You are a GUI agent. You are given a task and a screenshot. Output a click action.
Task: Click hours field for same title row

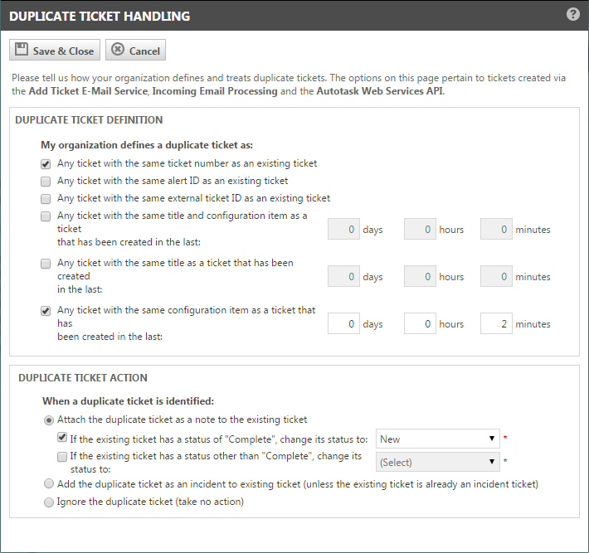tap(420, 276)
